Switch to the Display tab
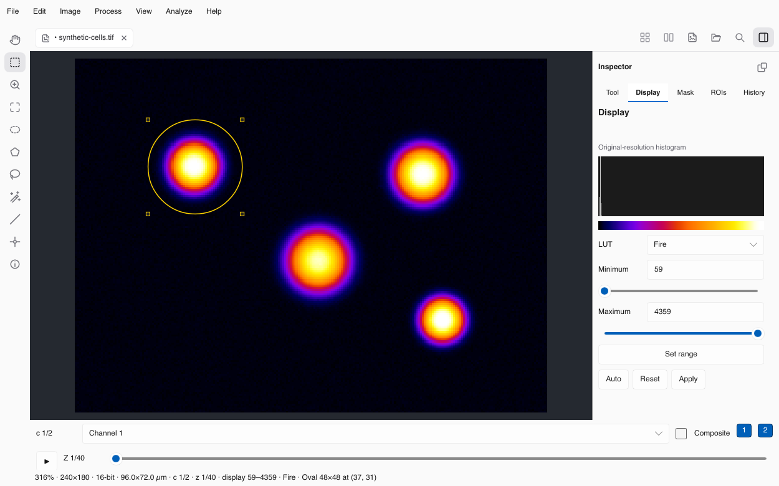Viewport: 779px width, 486px height. click(x=648, y=92)
